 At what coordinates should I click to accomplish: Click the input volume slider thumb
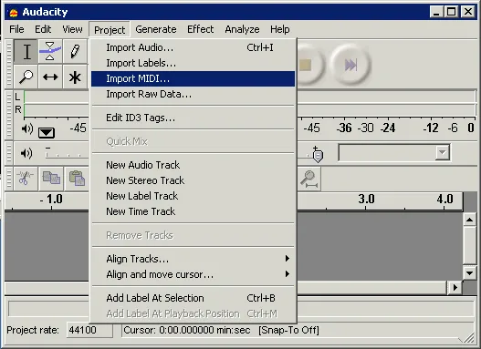point(318,156)
